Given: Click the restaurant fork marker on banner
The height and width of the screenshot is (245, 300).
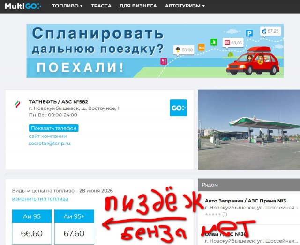Looking at the screenshot, I should (164, 61).
